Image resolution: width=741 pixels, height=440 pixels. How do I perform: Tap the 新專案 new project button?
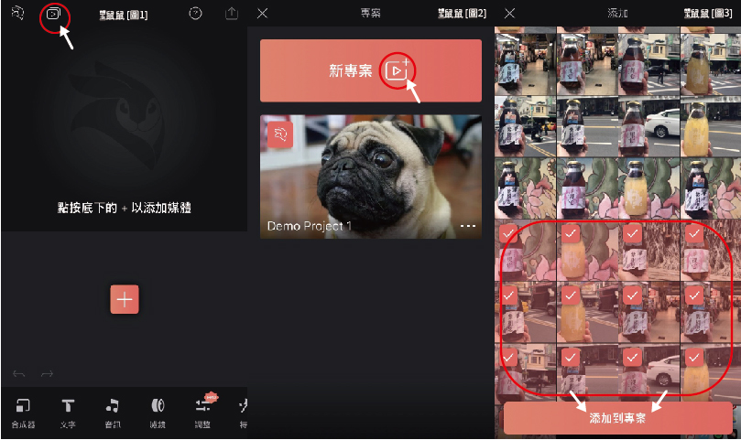tap(370, 70)
